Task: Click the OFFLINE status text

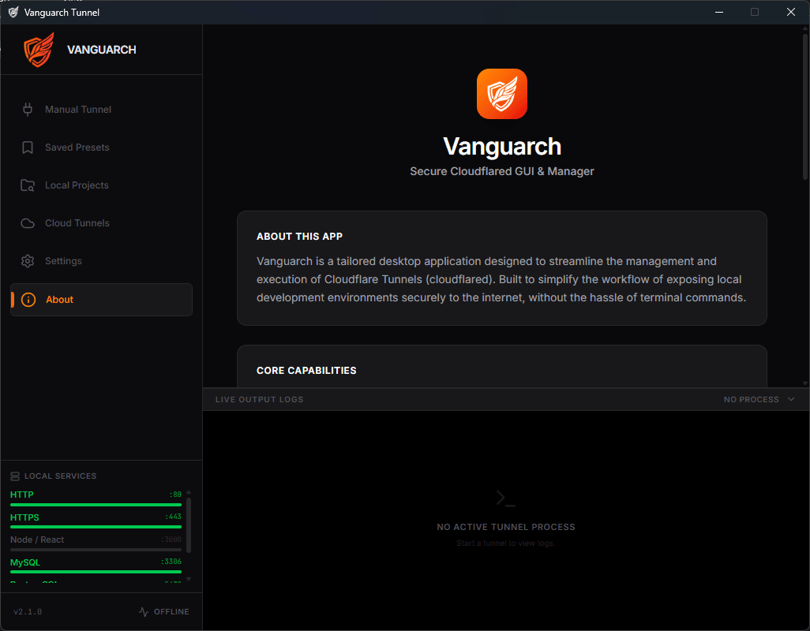Action: [171, 612]
